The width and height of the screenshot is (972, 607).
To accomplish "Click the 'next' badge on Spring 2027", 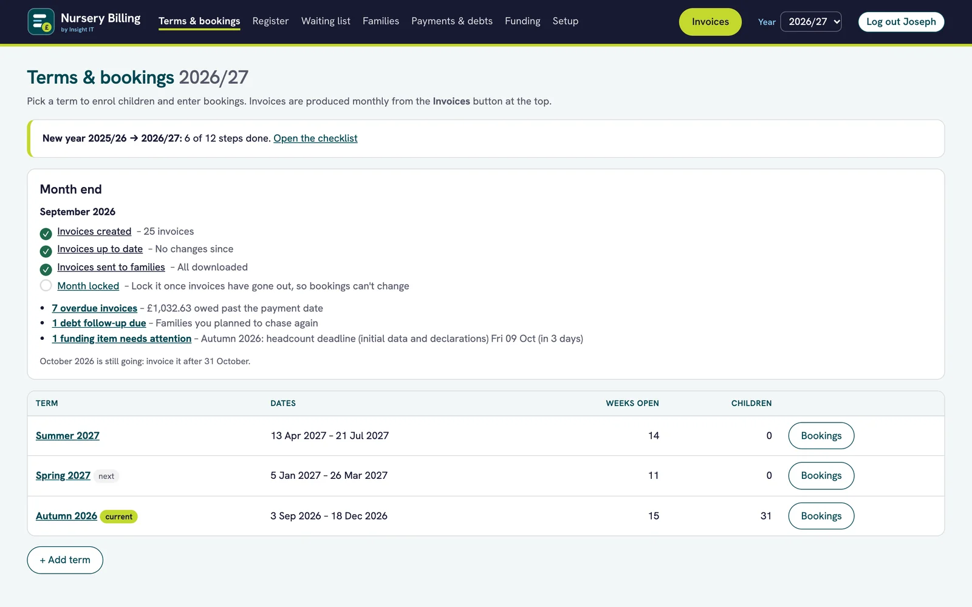I will 106,476.
